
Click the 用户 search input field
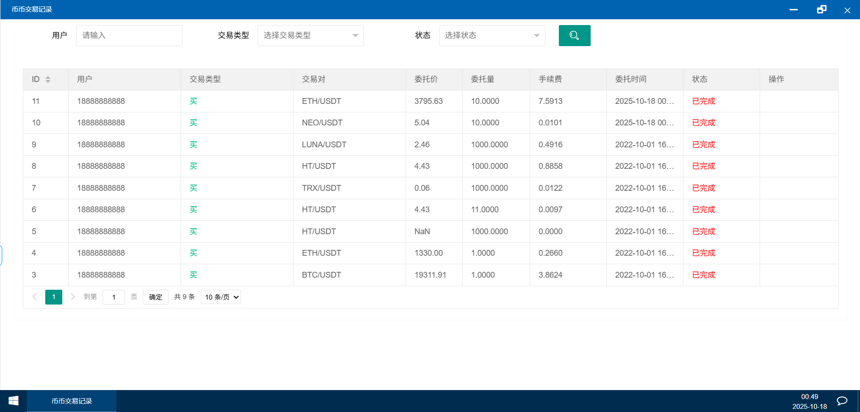(129, 35)
